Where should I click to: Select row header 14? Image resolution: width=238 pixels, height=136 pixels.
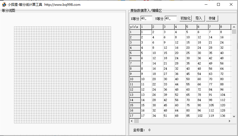pyautogui.click(x=135, y=100)
